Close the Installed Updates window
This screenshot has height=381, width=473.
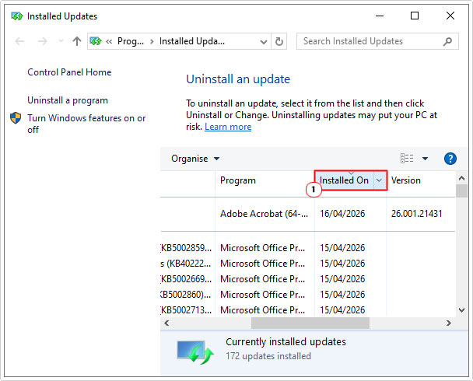(450, 16)
